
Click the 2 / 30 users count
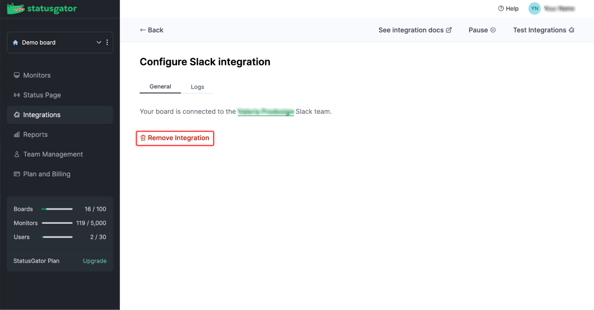click(x=98, y=237)
